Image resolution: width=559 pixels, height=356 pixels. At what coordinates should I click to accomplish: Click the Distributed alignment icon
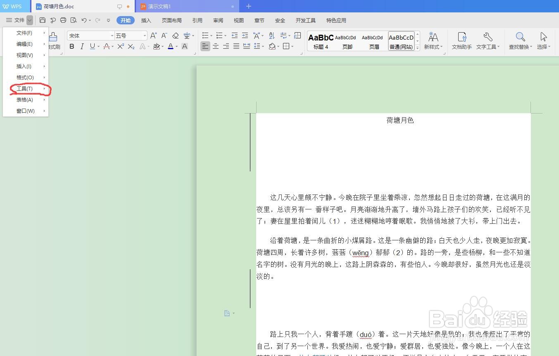coord(247,46)
